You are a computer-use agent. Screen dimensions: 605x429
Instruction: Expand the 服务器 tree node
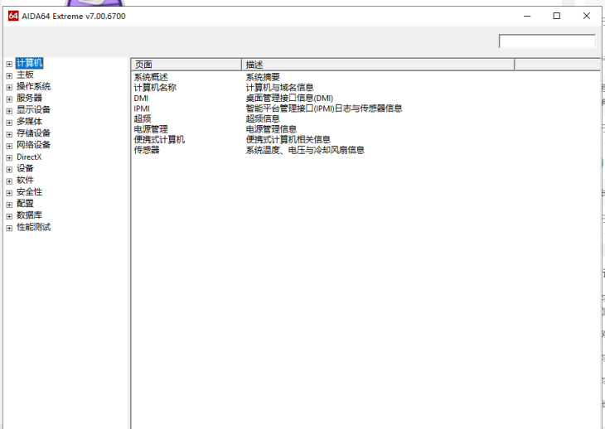tap(9, 99)
